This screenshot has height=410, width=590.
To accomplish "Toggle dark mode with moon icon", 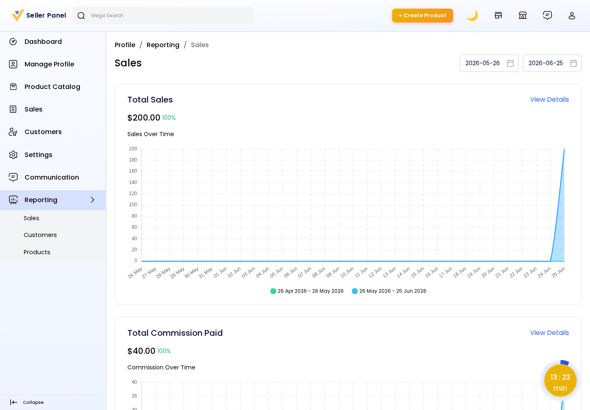I will pyautogui.click(x=472, y=16).
